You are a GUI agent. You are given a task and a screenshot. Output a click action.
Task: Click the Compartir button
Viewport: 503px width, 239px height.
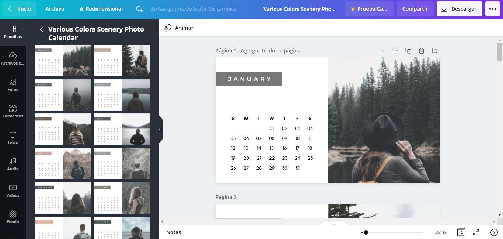(x=415, y=8)
